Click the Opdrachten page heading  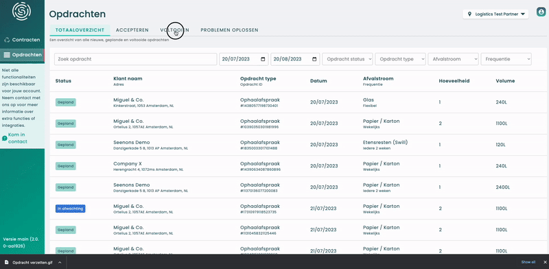(78, 14)
